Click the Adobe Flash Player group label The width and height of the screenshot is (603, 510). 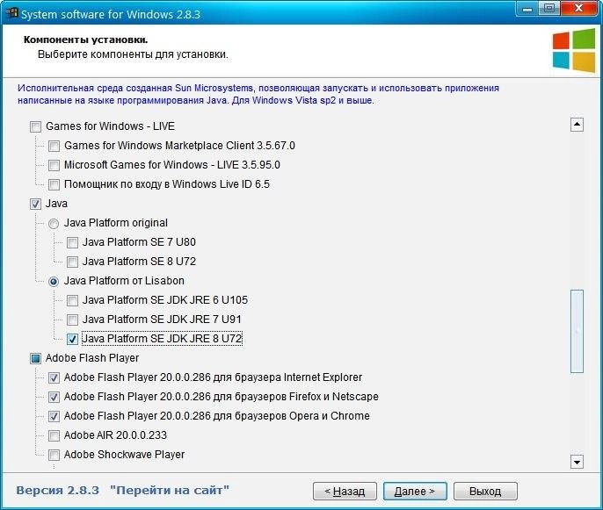(x=92, y=358)
